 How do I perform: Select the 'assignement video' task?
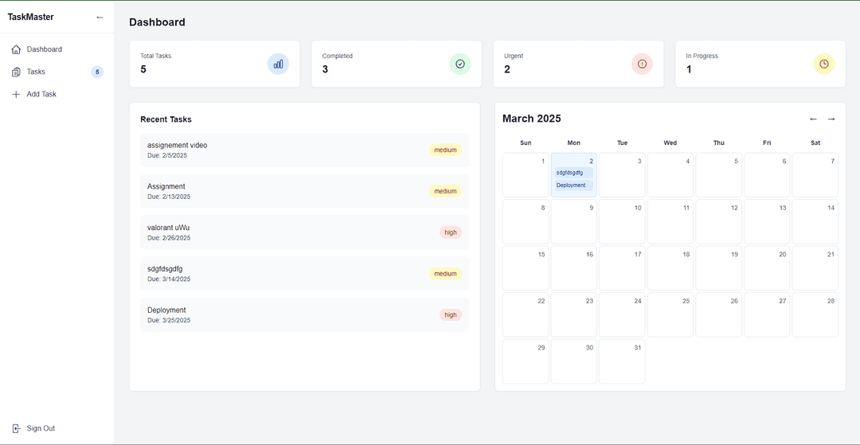tap(304, 150)
